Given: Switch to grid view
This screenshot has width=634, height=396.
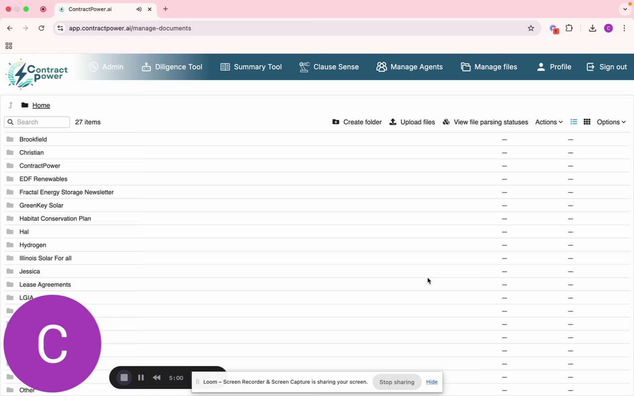Looking at the screenshot, I should click(587, 122).
